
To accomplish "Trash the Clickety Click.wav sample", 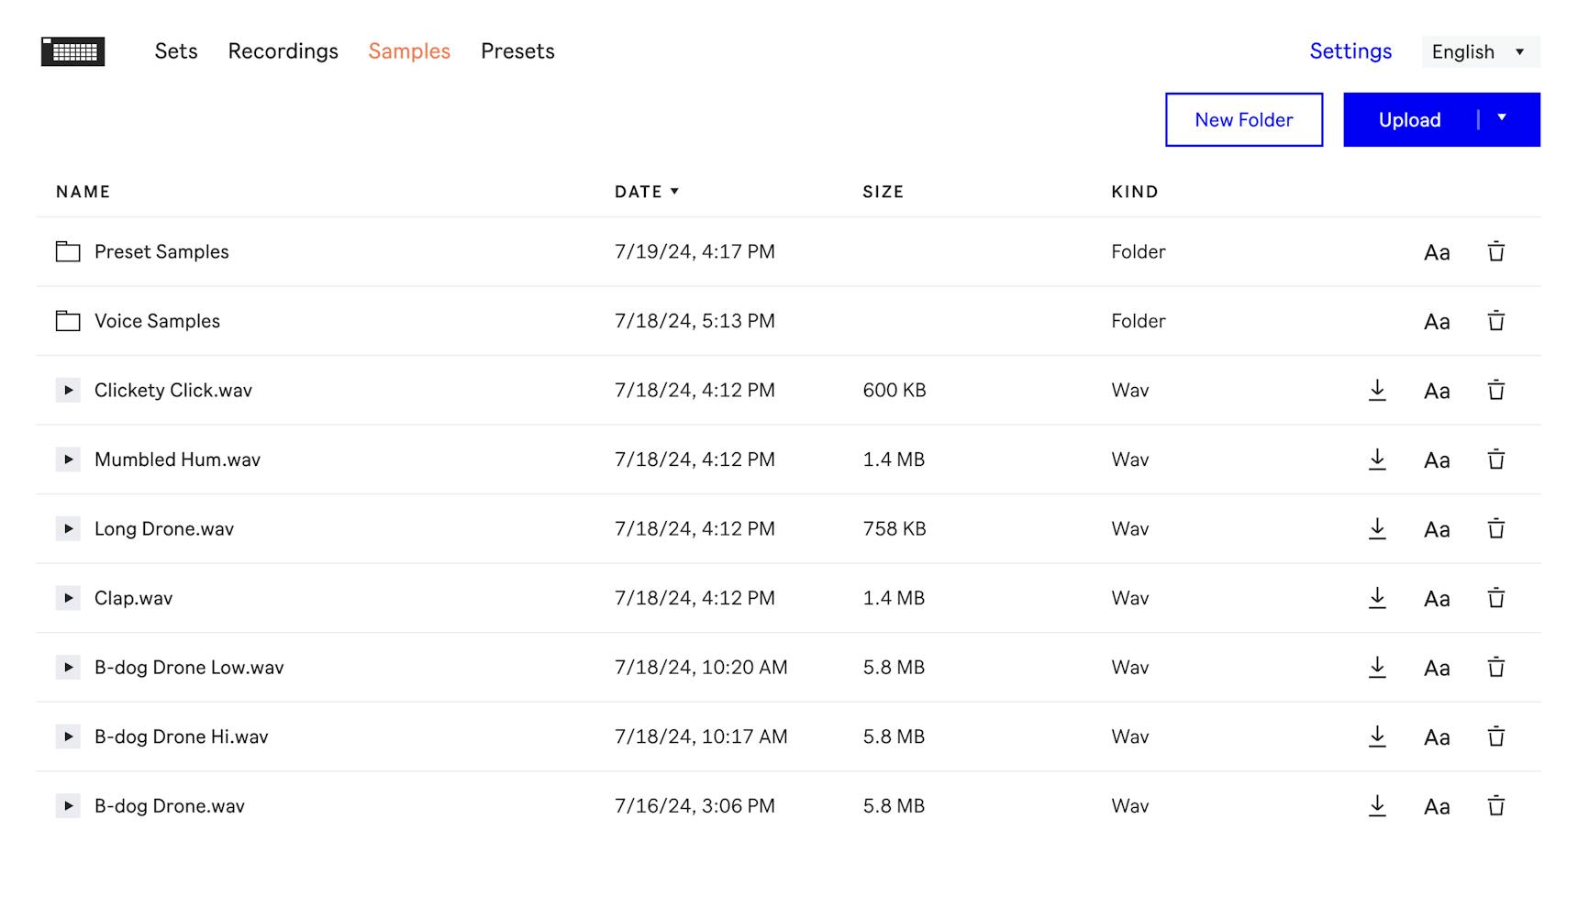I will 1495,391.
